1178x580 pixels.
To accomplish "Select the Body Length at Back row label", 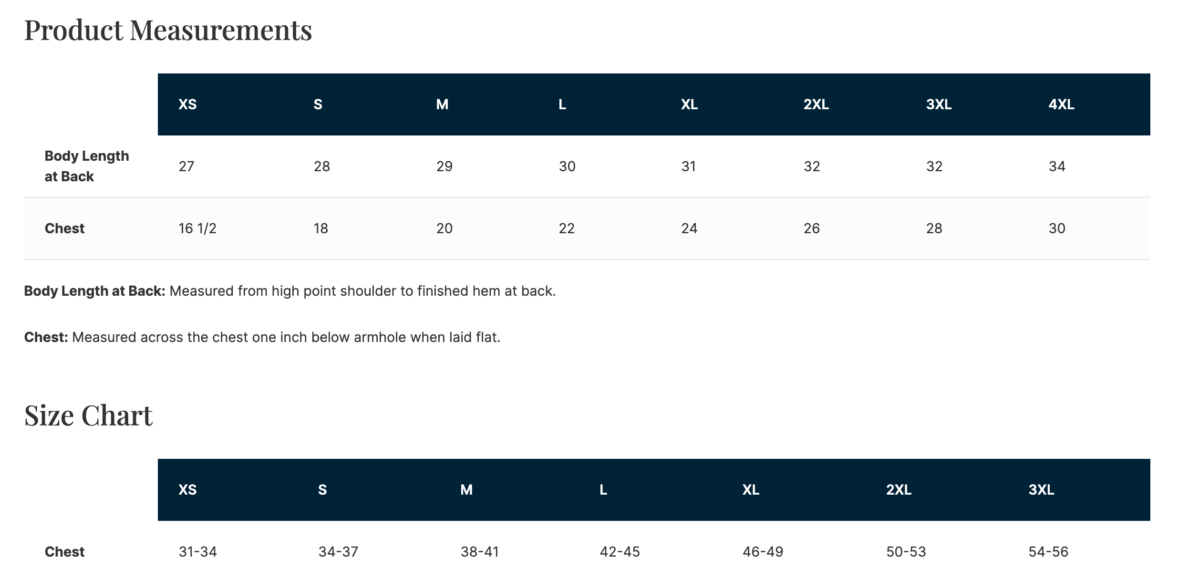I will [86, 166].
